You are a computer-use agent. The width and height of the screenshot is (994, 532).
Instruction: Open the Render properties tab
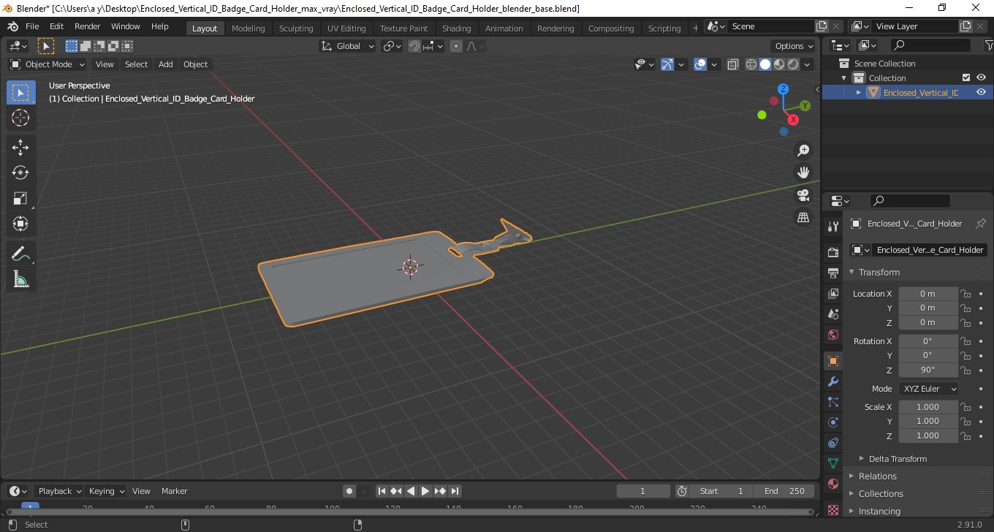[832, 252]
